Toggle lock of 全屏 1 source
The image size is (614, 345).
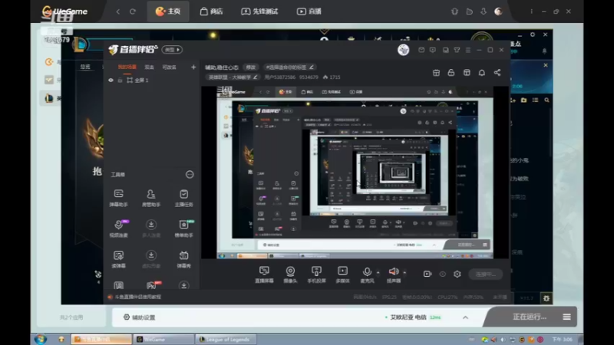point(120,80)
